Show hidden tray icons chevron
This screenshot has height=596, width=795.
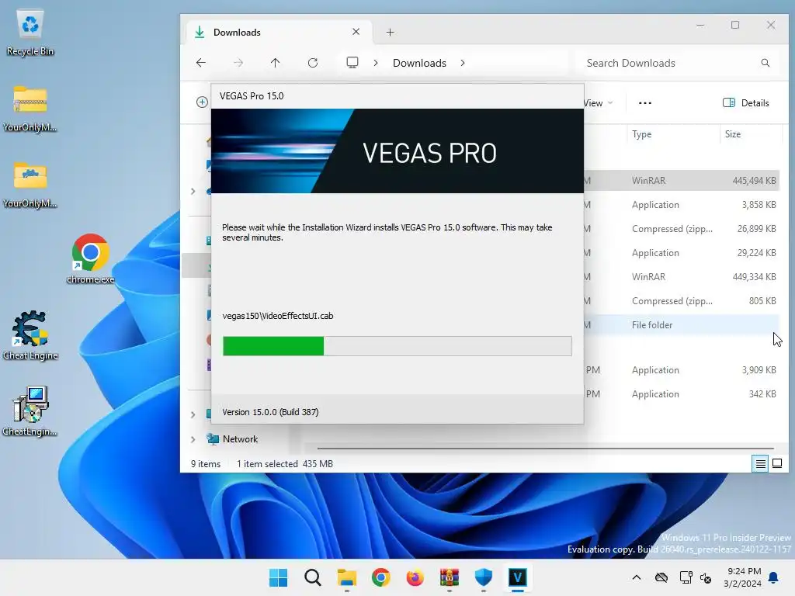coord(637,577)
